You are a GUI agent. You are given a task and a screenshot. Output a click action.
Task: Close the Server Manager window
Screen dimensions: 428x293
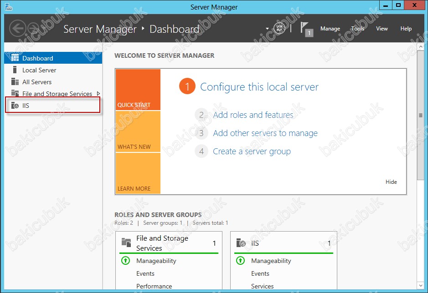click(x=414, y=5)
